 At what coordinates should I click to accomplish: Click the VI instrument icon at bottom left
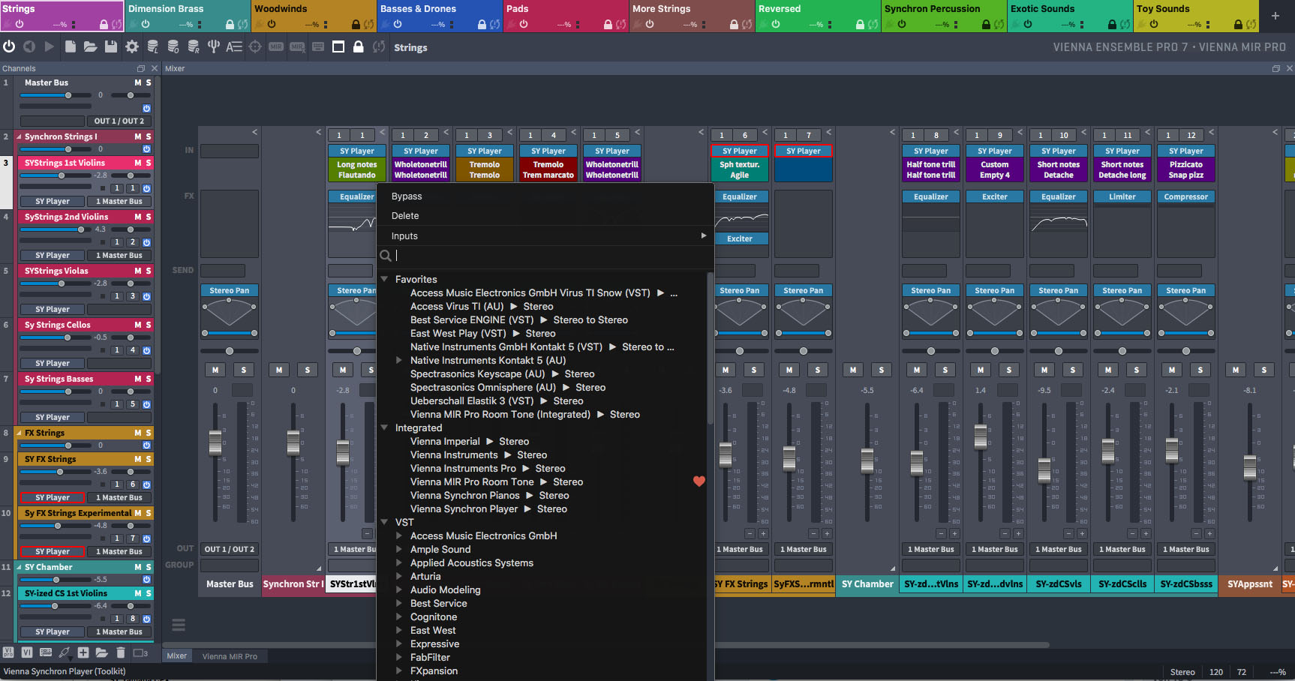pyautogui.click(x=27, y=652)
